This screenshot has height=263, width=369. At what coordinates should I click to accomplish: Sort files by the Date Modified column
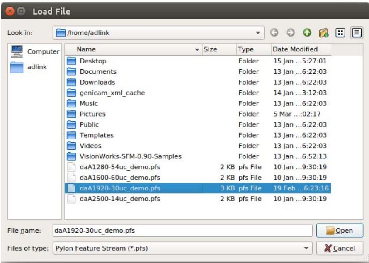point(301,49)
